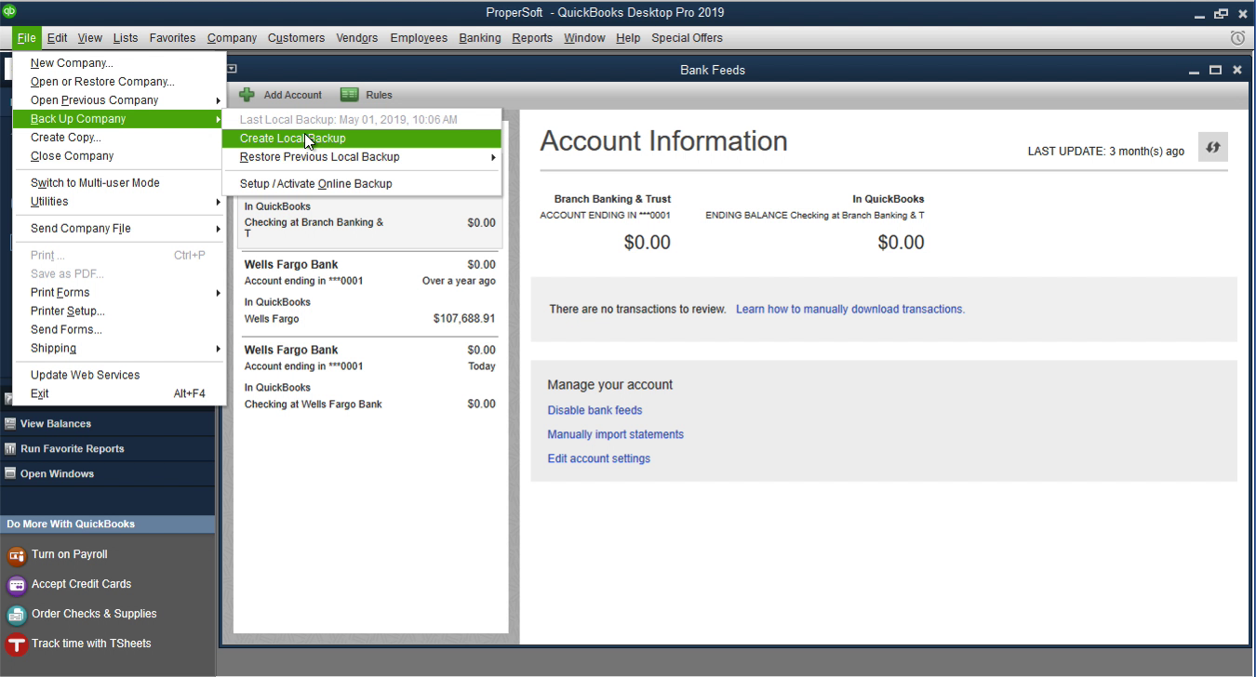The width and height of the screenshot is (1256, 677).
Task: Open Learn how to manually download transactions link
Action: coord(850,309)
